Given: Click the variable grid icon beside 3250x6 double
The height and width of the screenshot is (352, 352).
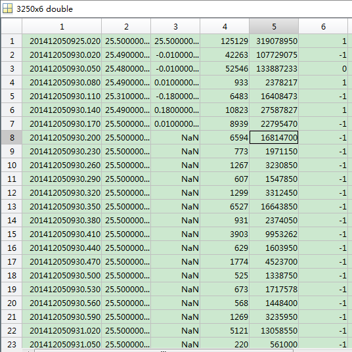Looking at the screenshot, I should [x=7, y=9].
